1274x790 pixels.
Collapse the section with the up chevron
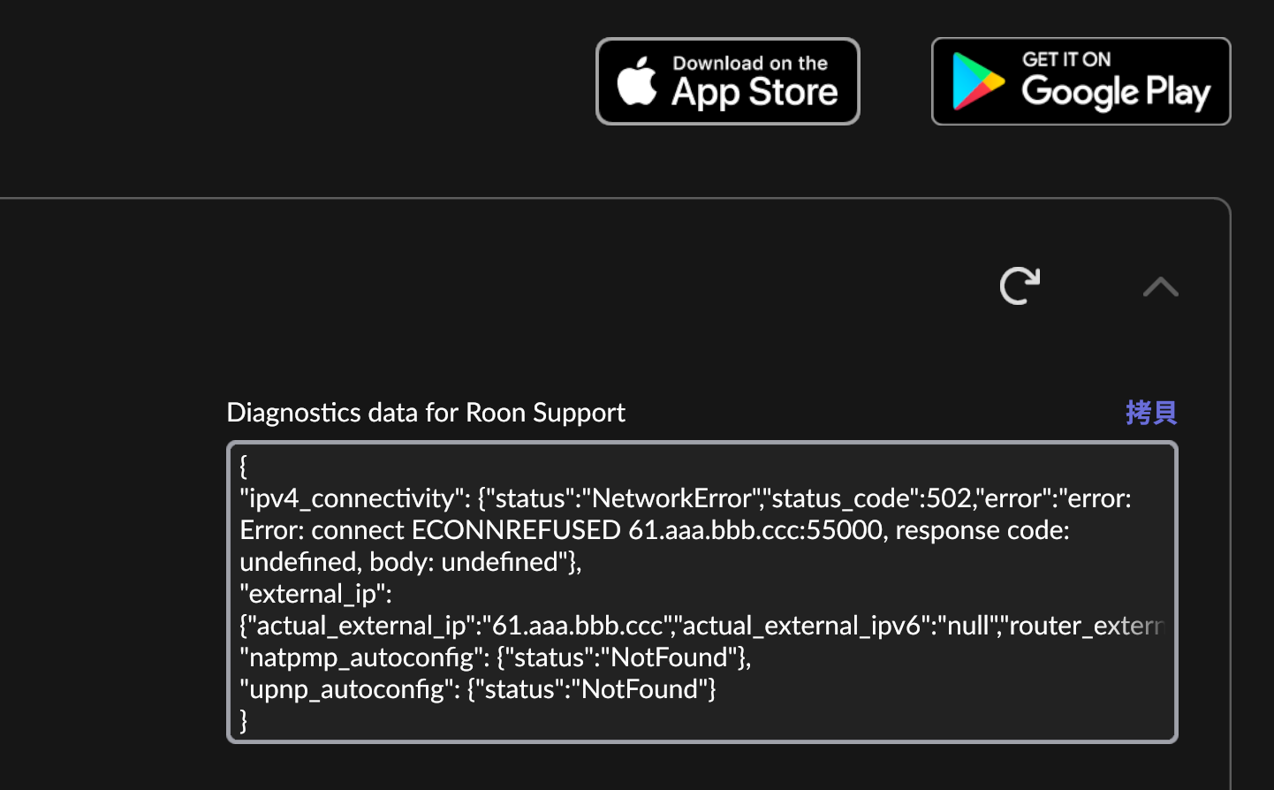pos(1160,286)
